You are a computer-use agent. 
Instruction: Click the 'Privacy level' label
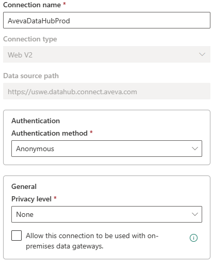click(31, 199)
